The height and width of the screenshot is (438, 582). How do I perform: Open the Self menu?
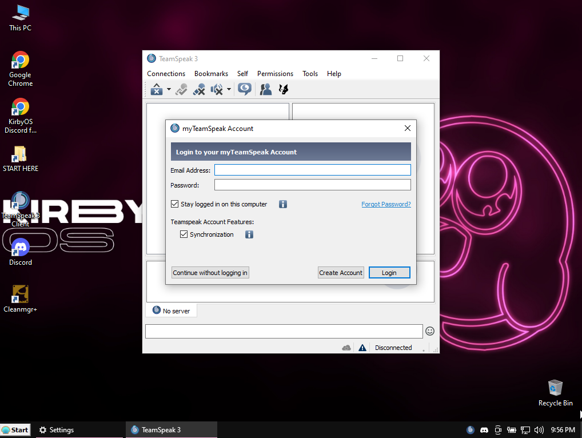pyautogui.click(x=242, y=74)
